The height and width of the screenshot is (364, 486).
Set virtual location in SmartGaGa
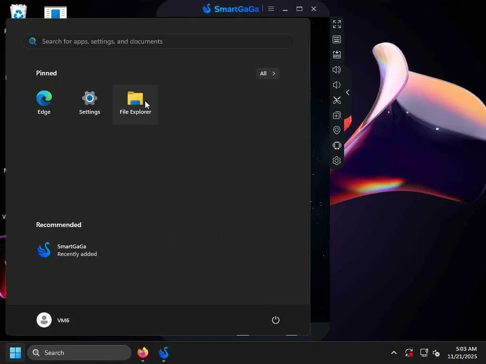pyautogui.click(x=336, y=130)
